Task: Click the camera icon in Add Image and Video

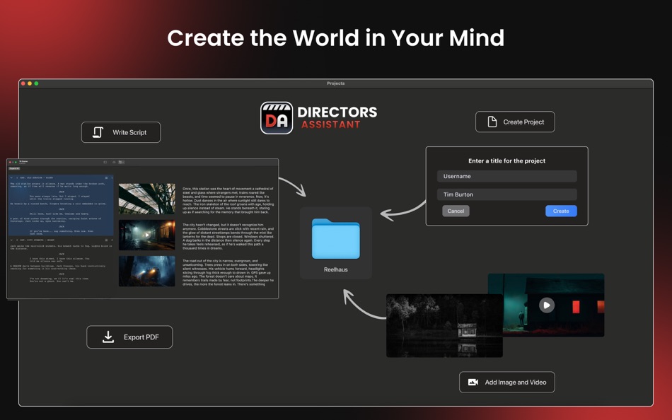Action: [473, 382]
